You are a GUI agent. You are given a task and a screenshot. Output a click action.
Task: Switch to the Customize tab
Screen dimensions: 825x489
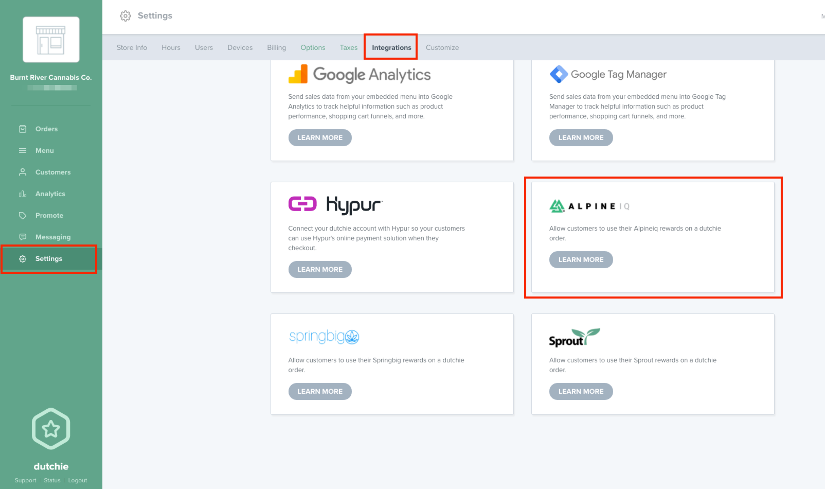[x=442, y=48]
